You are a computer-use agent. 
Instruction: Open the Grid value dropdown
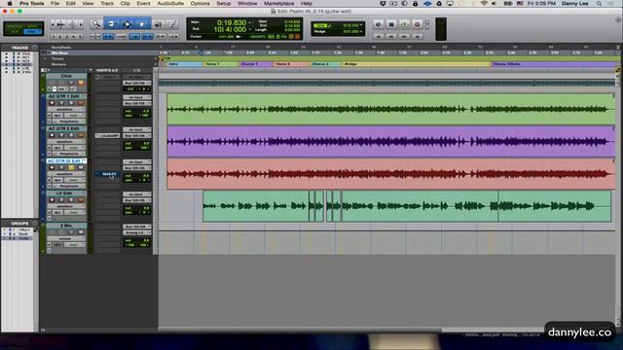click(361, 25)
